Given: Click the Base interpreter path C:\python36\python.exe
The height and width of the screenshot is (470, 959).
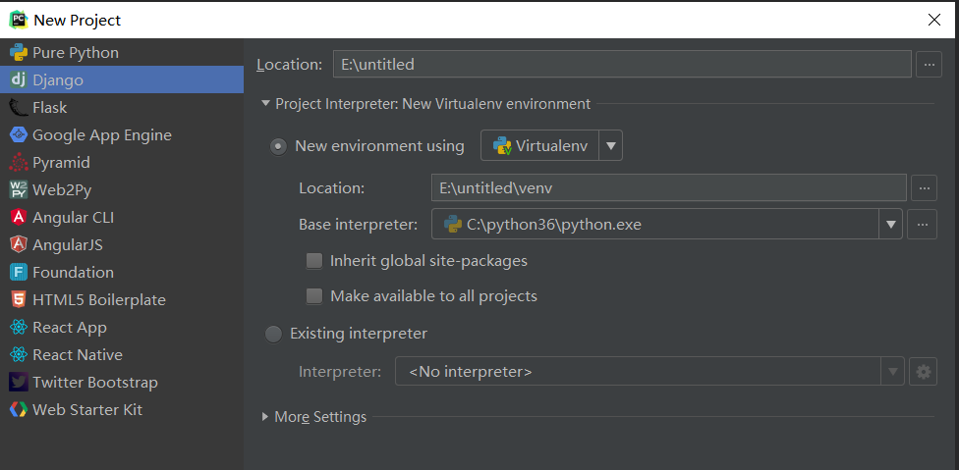Looking at the screenshot, I should point(554,225).
